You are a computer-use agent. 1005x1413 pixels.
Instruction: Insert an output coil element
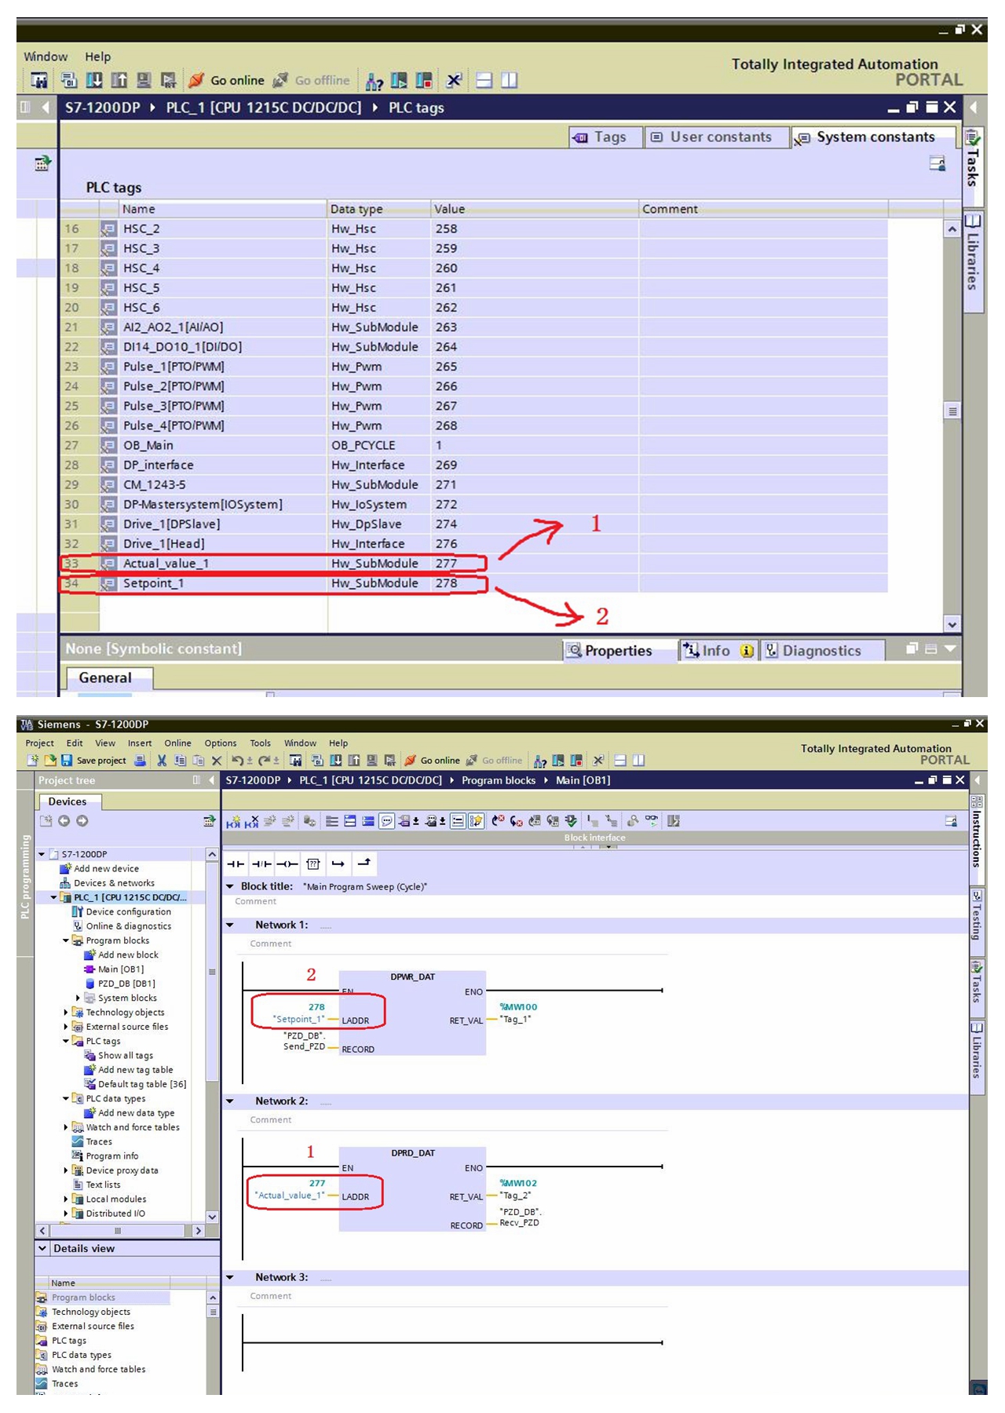tap(287, 863)
